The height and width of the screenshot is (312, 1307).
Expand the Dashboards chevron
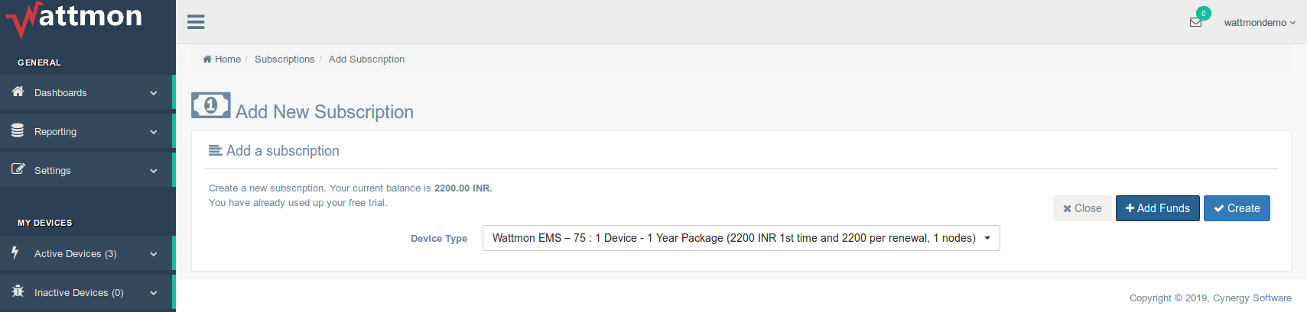tap(154, 93)
